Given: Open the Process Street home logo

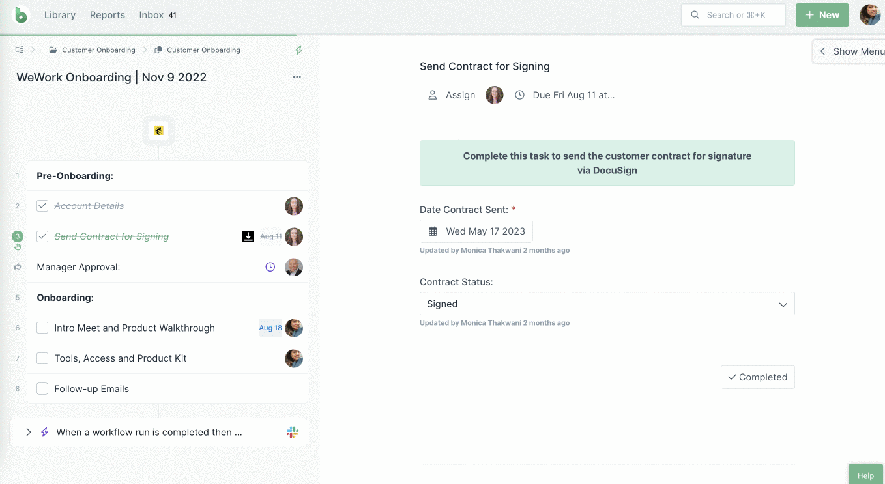Looking at the screenshot, I should tap(21, 14).
